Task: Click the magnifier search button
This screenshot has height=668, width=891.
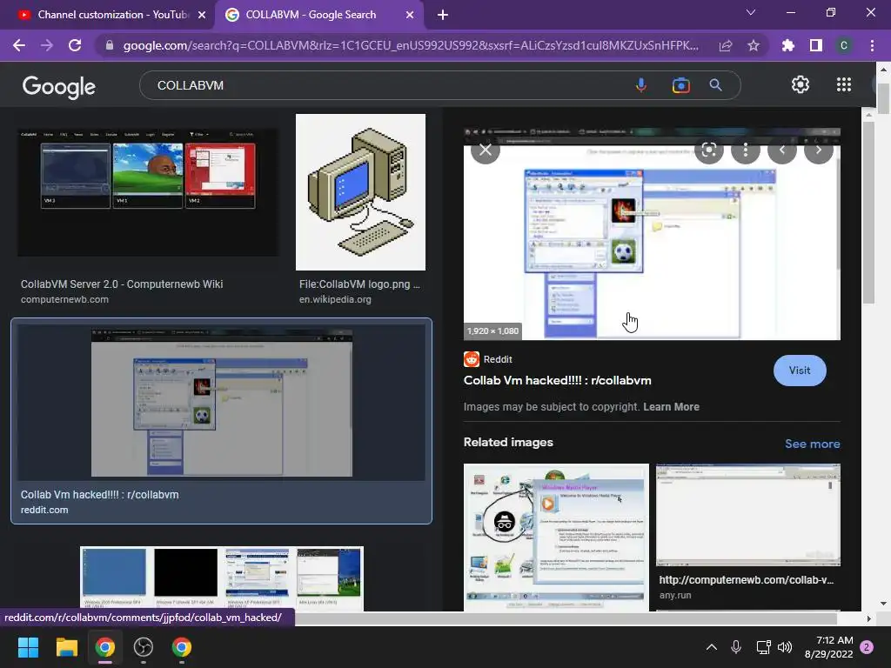Action: click(716, 85)
